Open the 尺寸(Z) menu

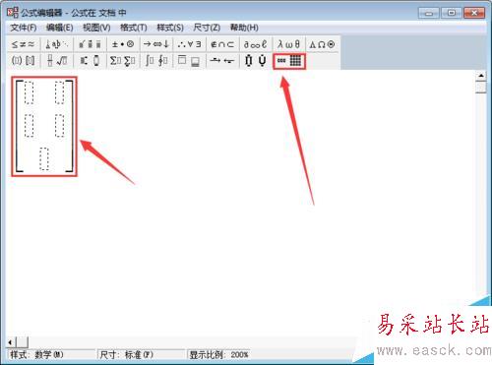click(x=207, y=28)
